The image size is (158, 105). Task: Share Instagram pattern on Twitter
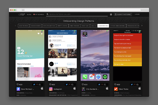click(68, 85)
